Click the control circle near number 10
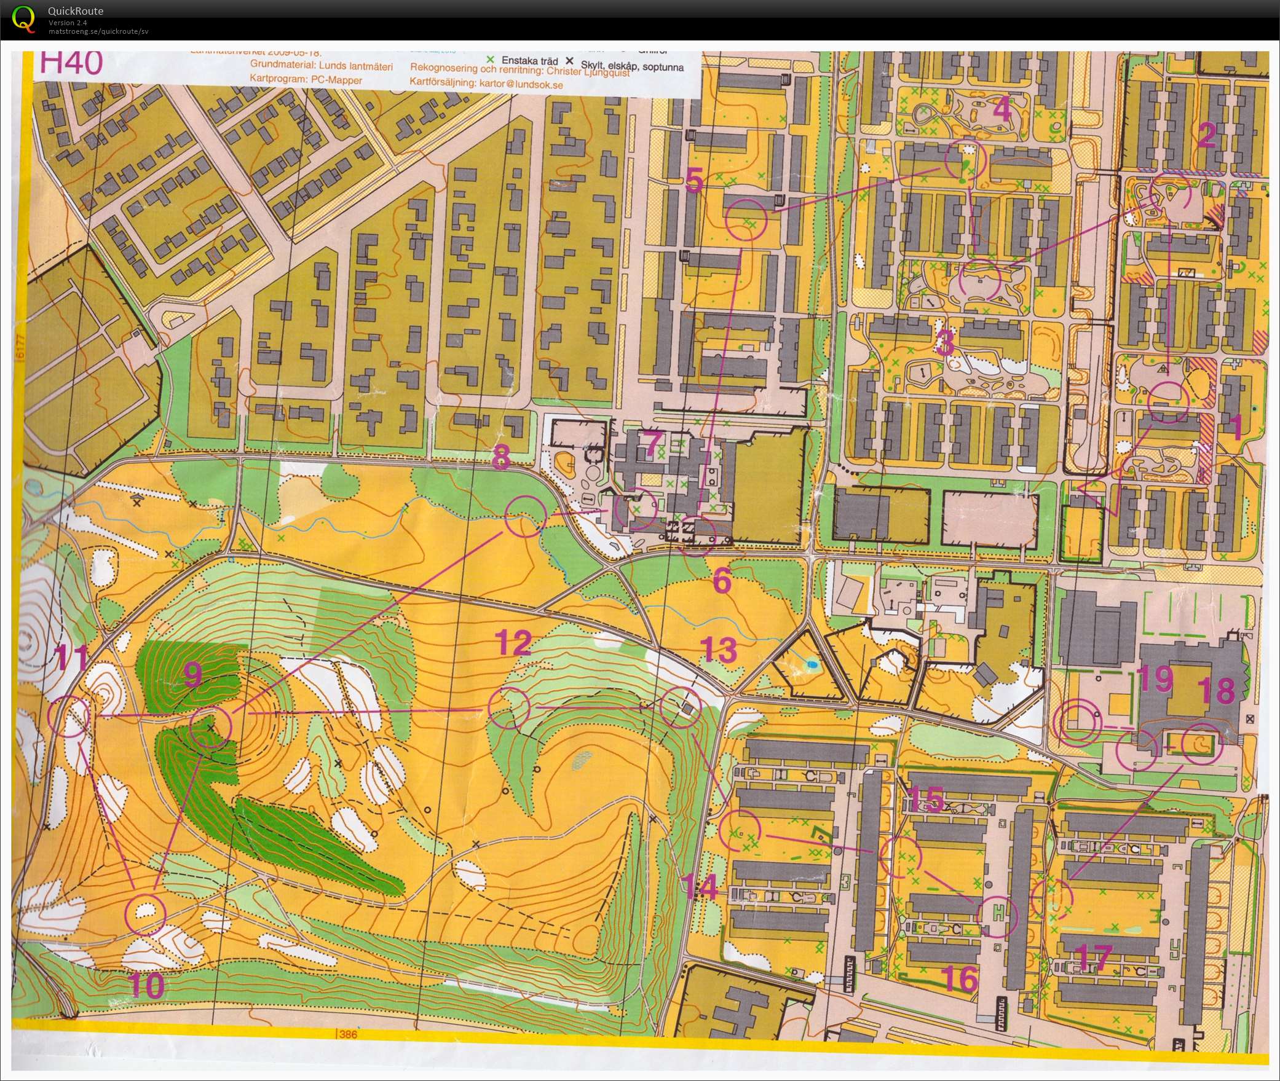Viewport: 1280px width, 1081px height. coord(145,915)
